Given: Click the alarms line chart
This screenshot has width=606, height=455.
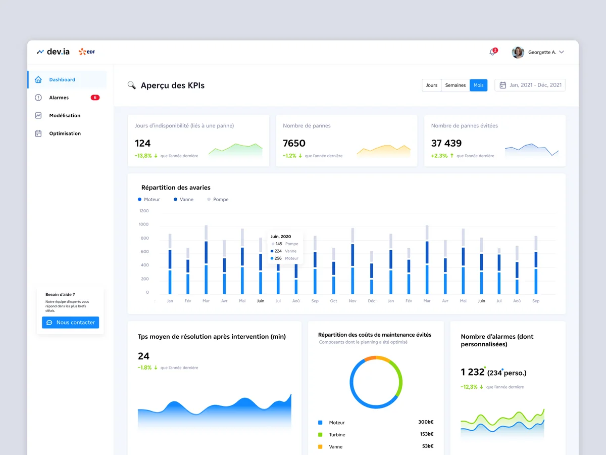Looking at the screenshot, I should pos(502,423).
